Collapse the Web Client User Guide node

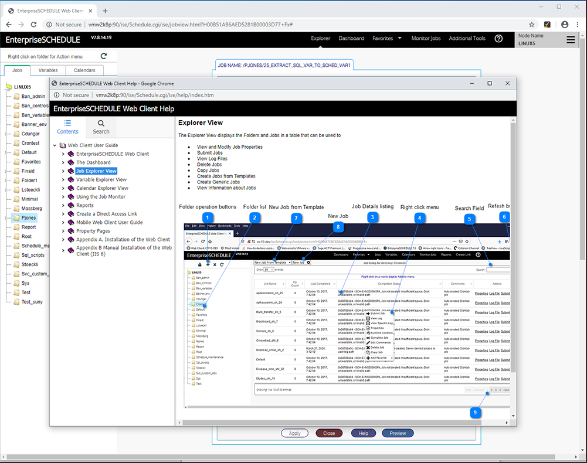click(55, 145)
